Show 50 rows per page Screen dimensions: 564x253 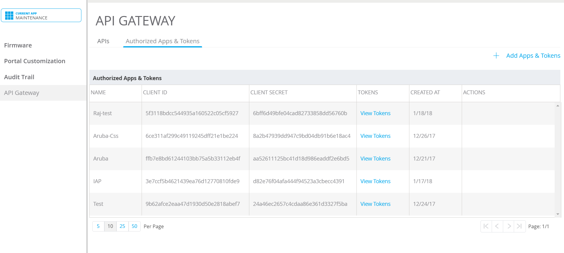[134, 226]
